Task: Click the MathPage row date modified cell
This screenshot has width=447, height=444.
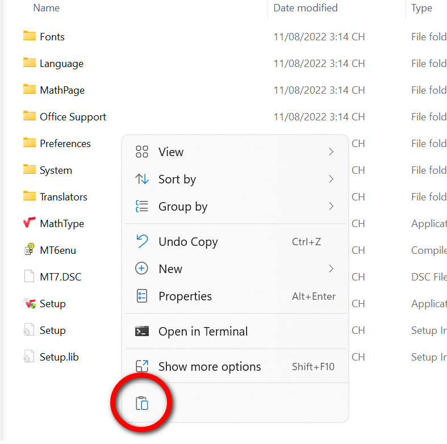Action: (x=319, y=90)
